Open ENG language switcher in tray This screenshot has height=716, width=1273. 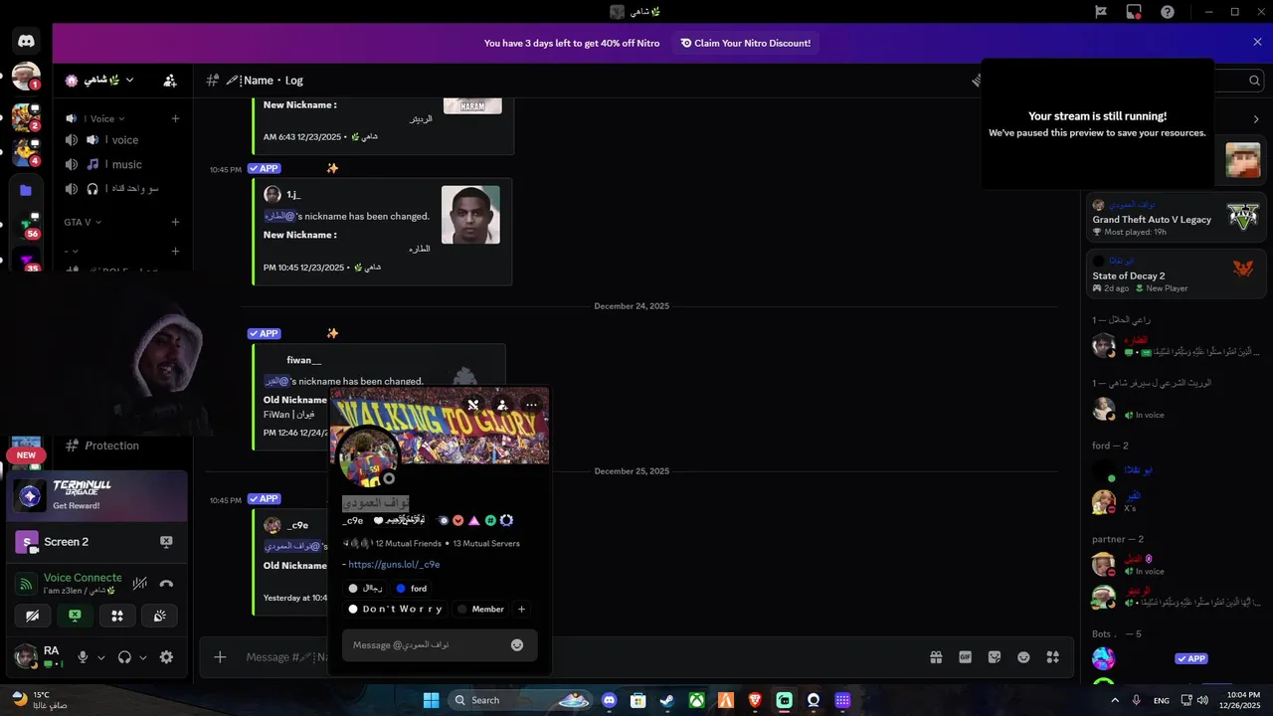(x=1162, y=700)
